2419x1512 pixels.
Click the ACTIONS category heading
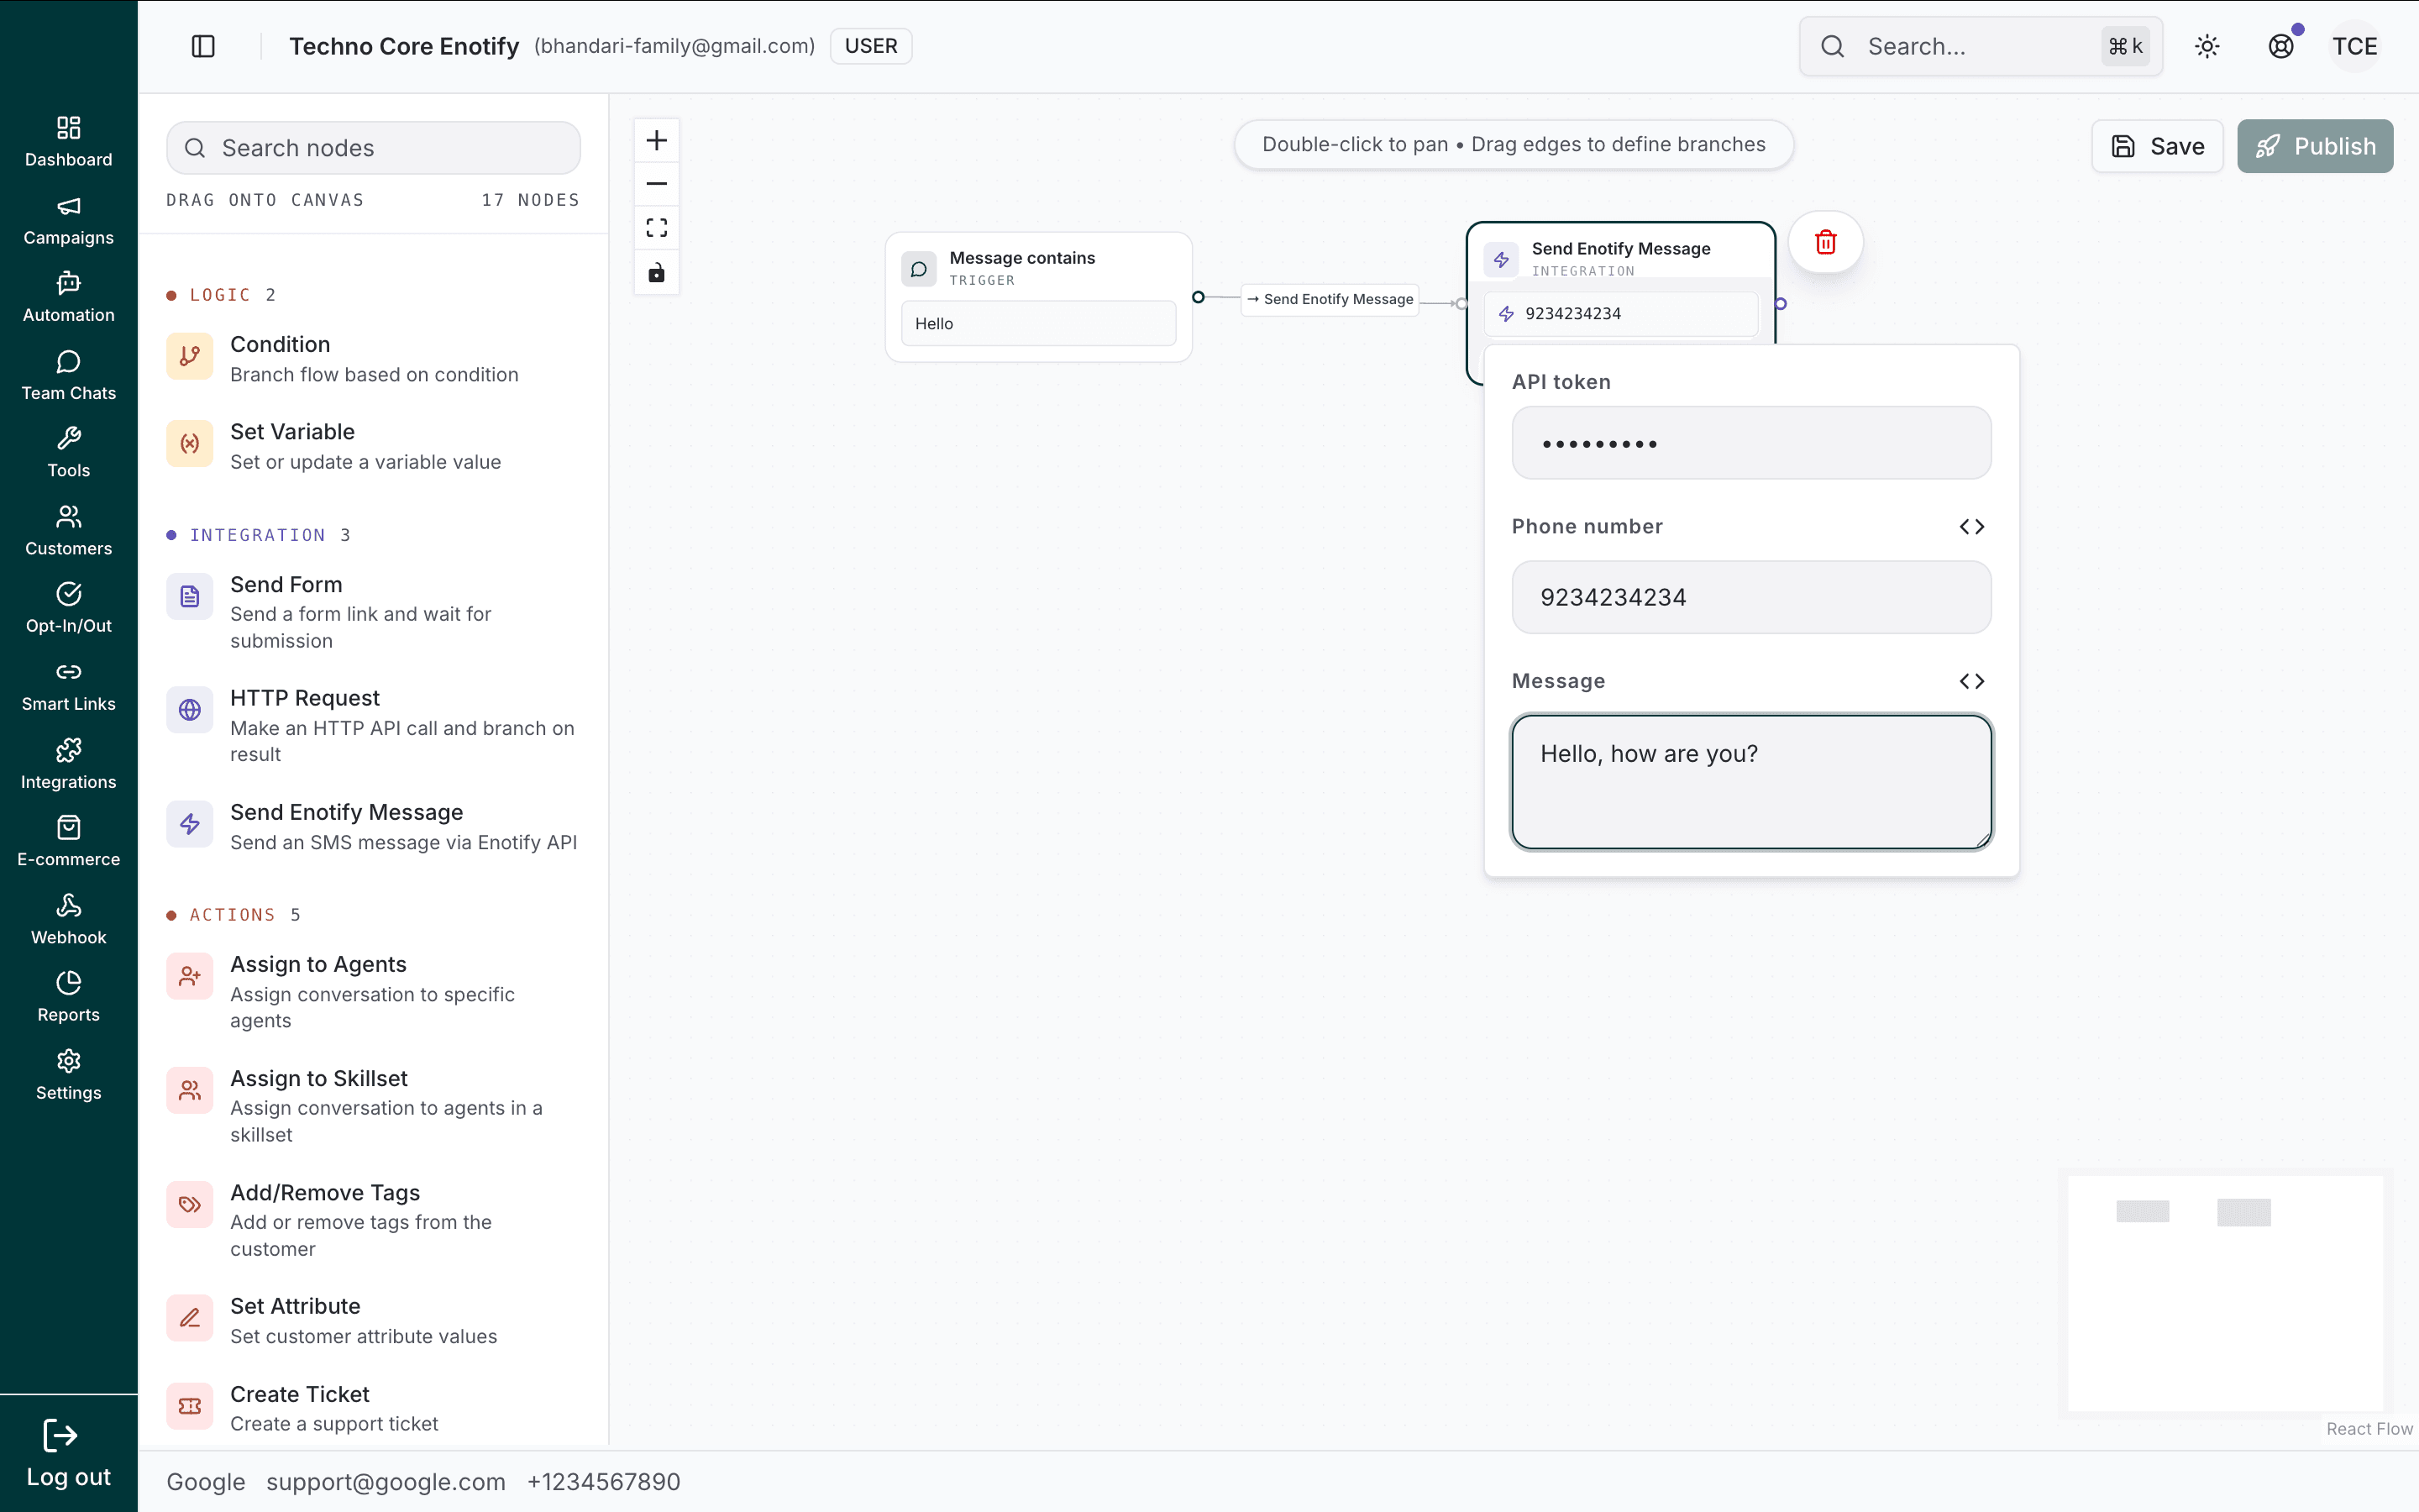[233, 915]
